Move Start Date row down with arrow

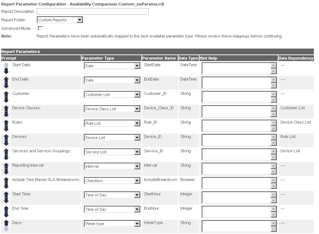pyautogui.click(x=6, y=71)
